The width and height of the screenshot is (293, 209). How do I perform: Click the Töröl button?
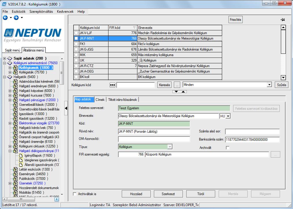201,194
